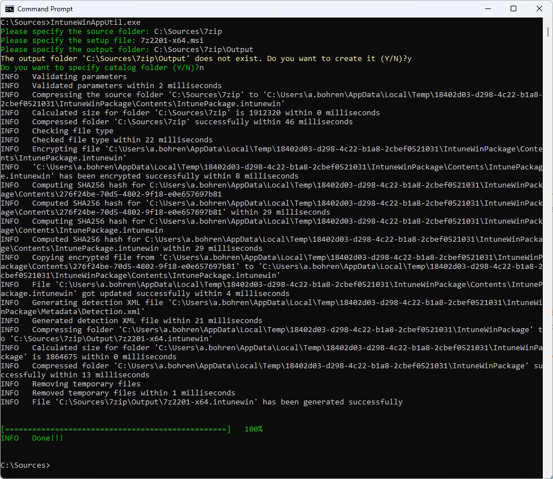Viewport: 553px width, 479px height.
Task: Click 'is 1864675 within 0 milliseconds' text
Action: coord(104,356)
